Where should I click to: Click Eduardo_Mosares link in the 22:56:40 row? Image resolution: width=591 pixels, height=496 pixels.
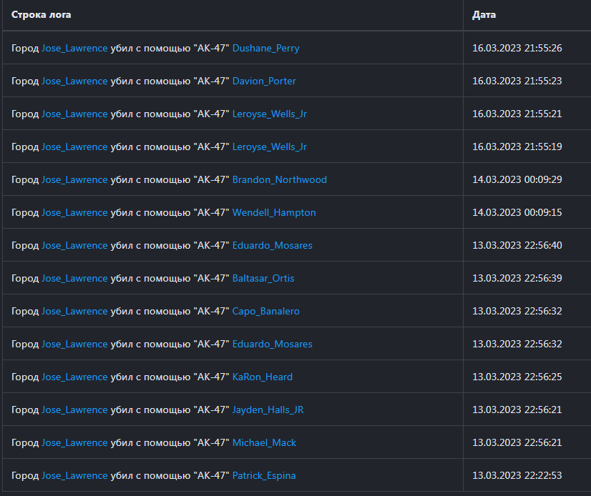pyautogui.click(x=272, y=246)
